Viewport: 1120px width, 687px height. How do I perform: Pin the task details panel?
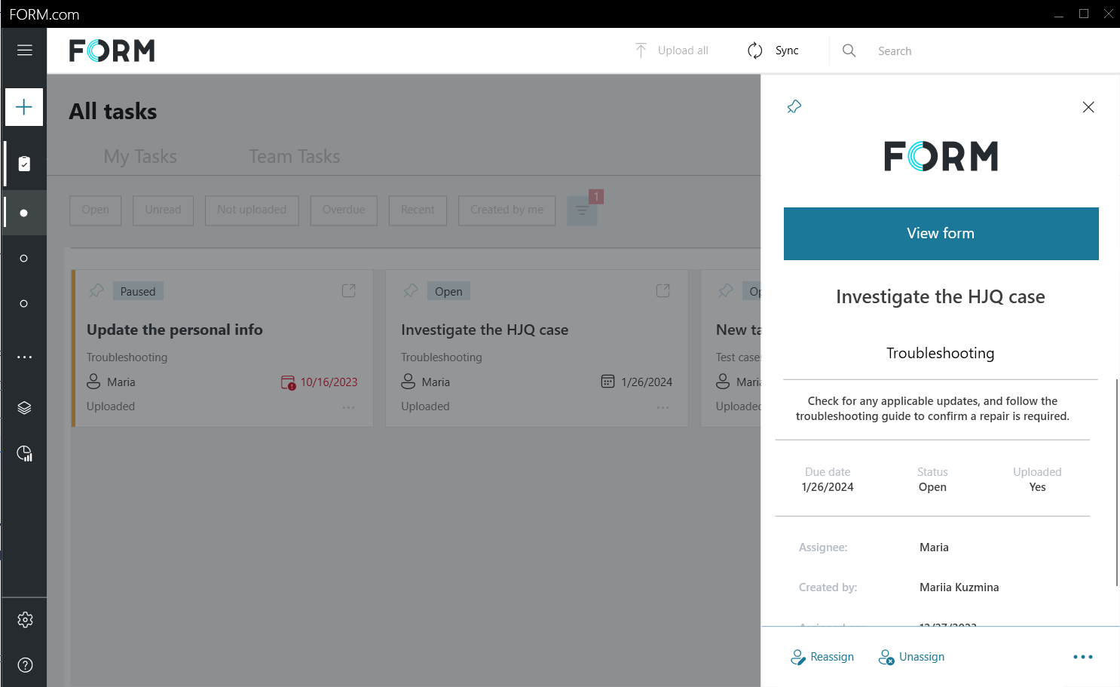[794, 107]
